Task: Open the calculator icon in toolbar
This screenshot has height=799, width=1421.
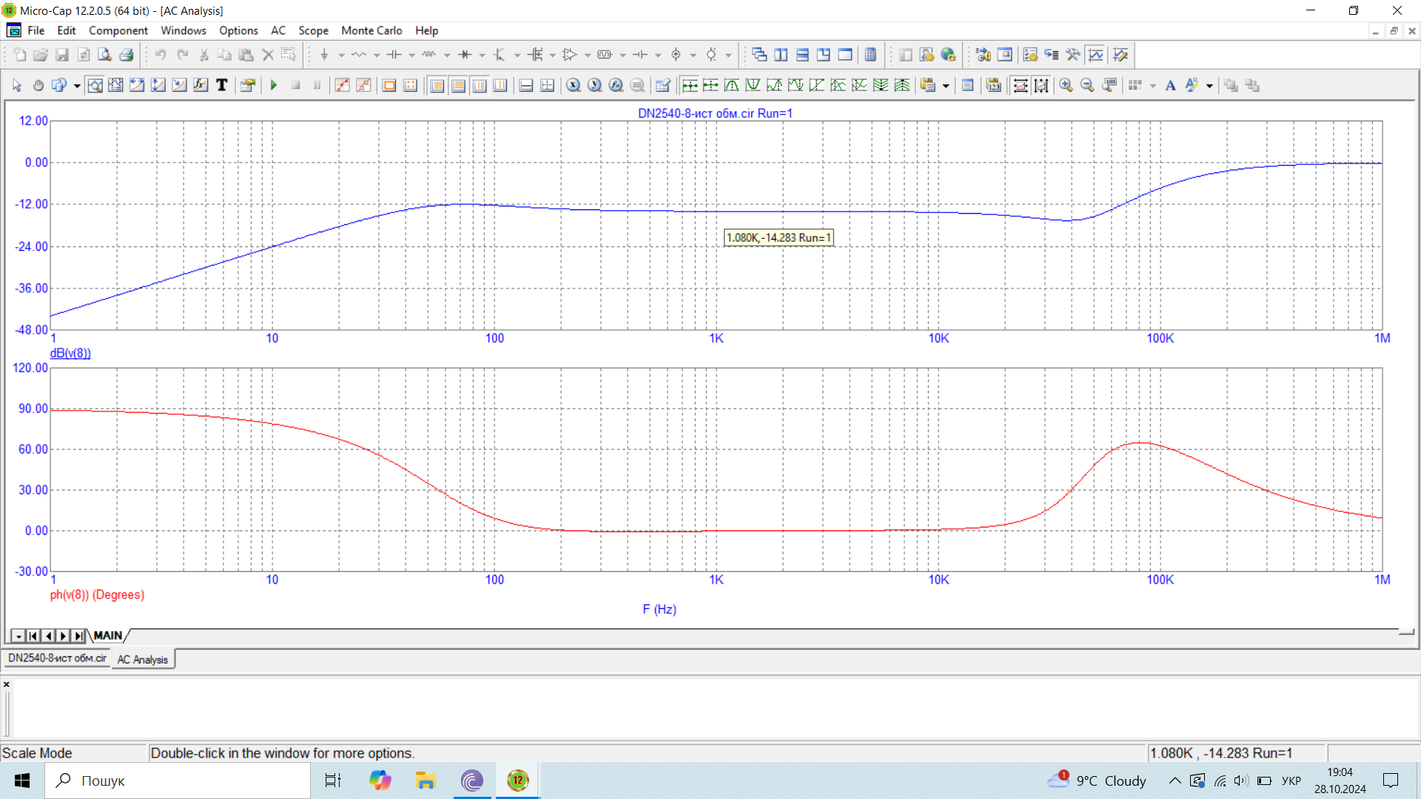Action: 871,55
